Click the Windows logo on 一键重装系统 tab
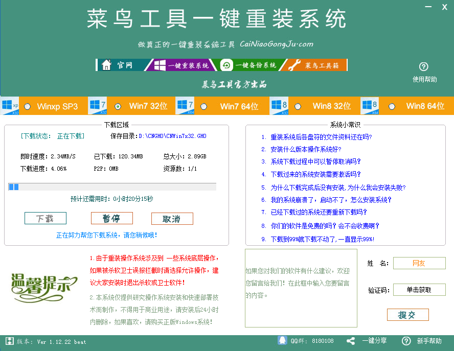454x351 pixels. click(160, 65)
